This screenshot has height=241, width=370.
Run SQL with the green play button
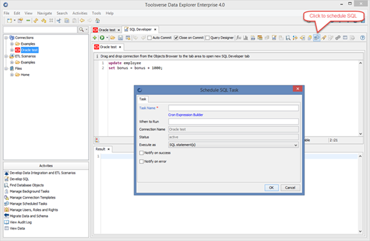[x=102, y=38]
